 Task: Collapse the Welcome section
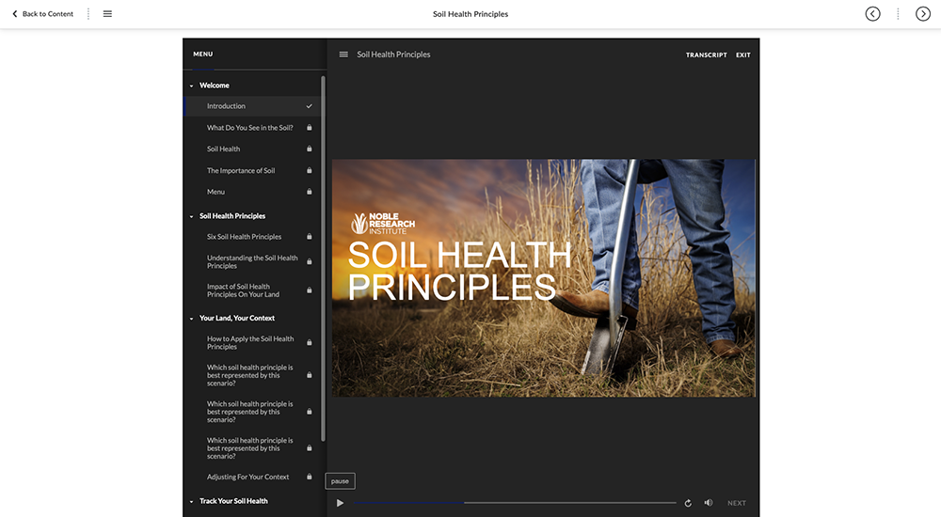point(192,86)
